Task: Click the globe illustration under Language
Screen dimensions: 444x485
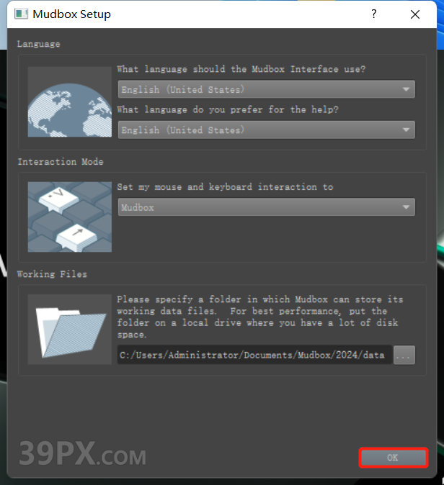Action: pyautogui.click(x=70, y=102)
